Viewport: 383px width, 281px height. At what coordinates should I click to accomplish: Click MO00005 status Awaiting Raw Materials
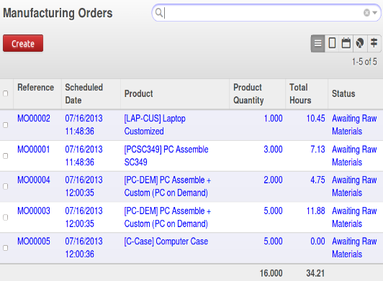click(354, 248)
